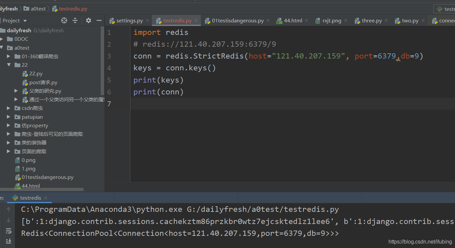Click the 'print(conn)' line
This screenshot has width=455, height=248.
158,92
